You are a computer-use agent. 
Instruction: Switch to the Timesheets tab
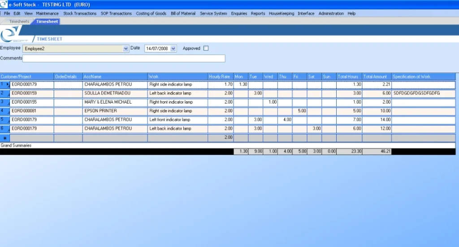pyautogui.click(x=18, y=22)
